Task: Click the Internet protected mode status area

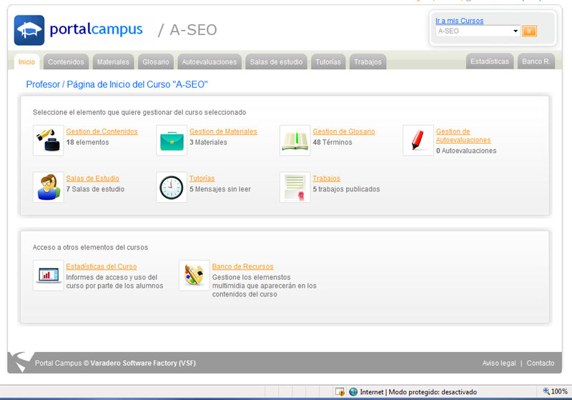Action: coord(411,391)
